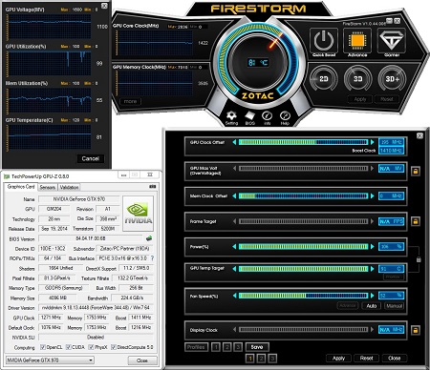Click Apply in the settings panel
The height and width of the screenshot is (370, 430).
(x=338, y=359)
